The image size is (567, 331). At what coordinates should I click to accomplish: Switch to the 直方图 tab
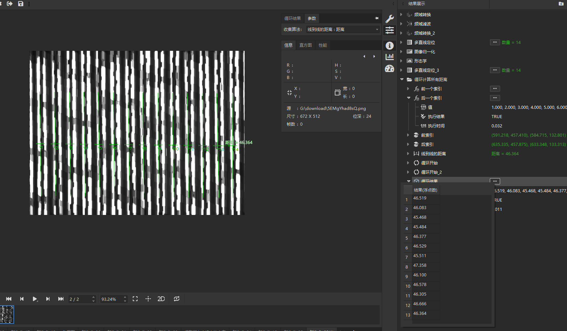click(x=305, y=45)
